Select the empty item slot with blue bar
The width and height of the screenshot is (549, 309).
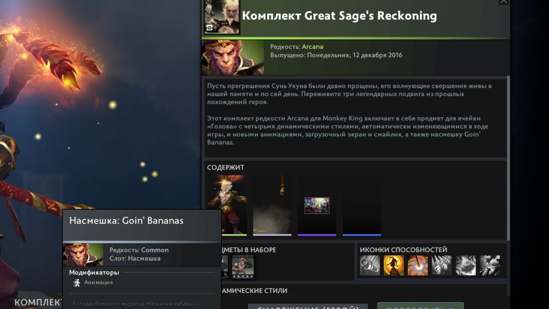(x=362, y=205)
